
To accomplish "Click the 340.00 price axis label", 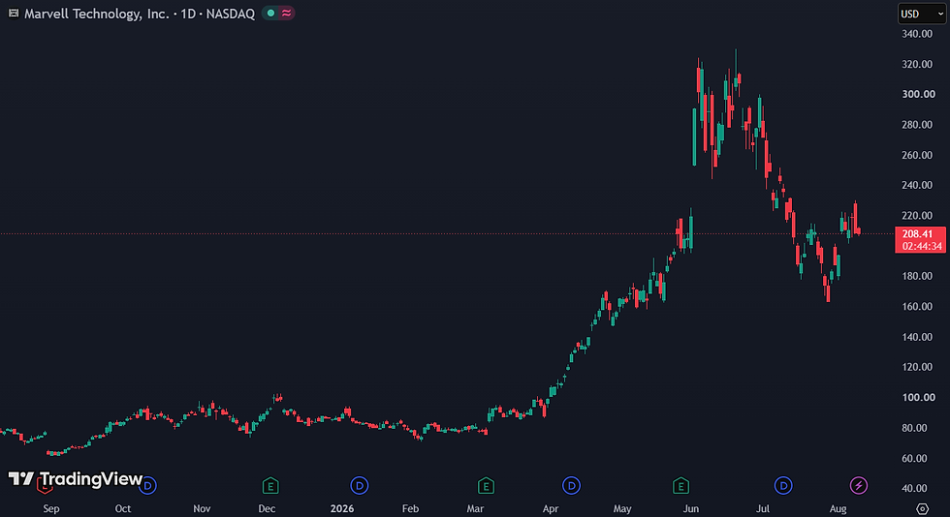I will pyautogui.click(x=917, y=34).
